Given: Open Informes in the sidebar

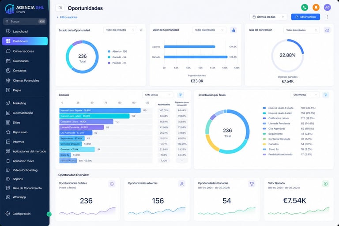Looking at the screenshot, I should tap(25, 142).
